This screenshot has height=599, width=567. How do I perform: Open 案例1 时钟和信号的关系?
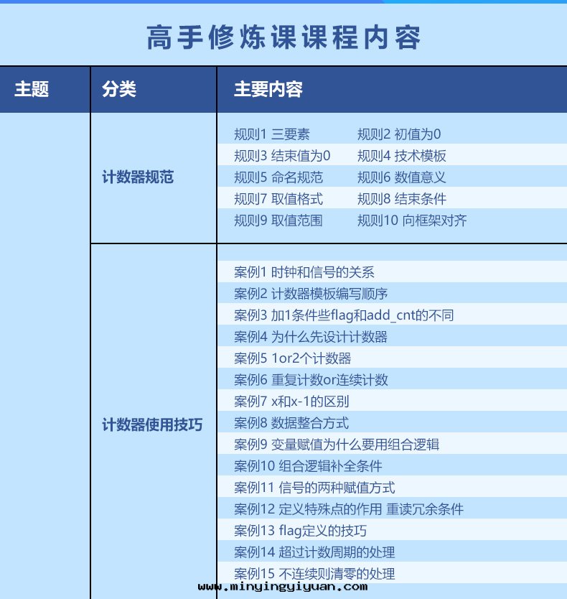coord(304,272)
